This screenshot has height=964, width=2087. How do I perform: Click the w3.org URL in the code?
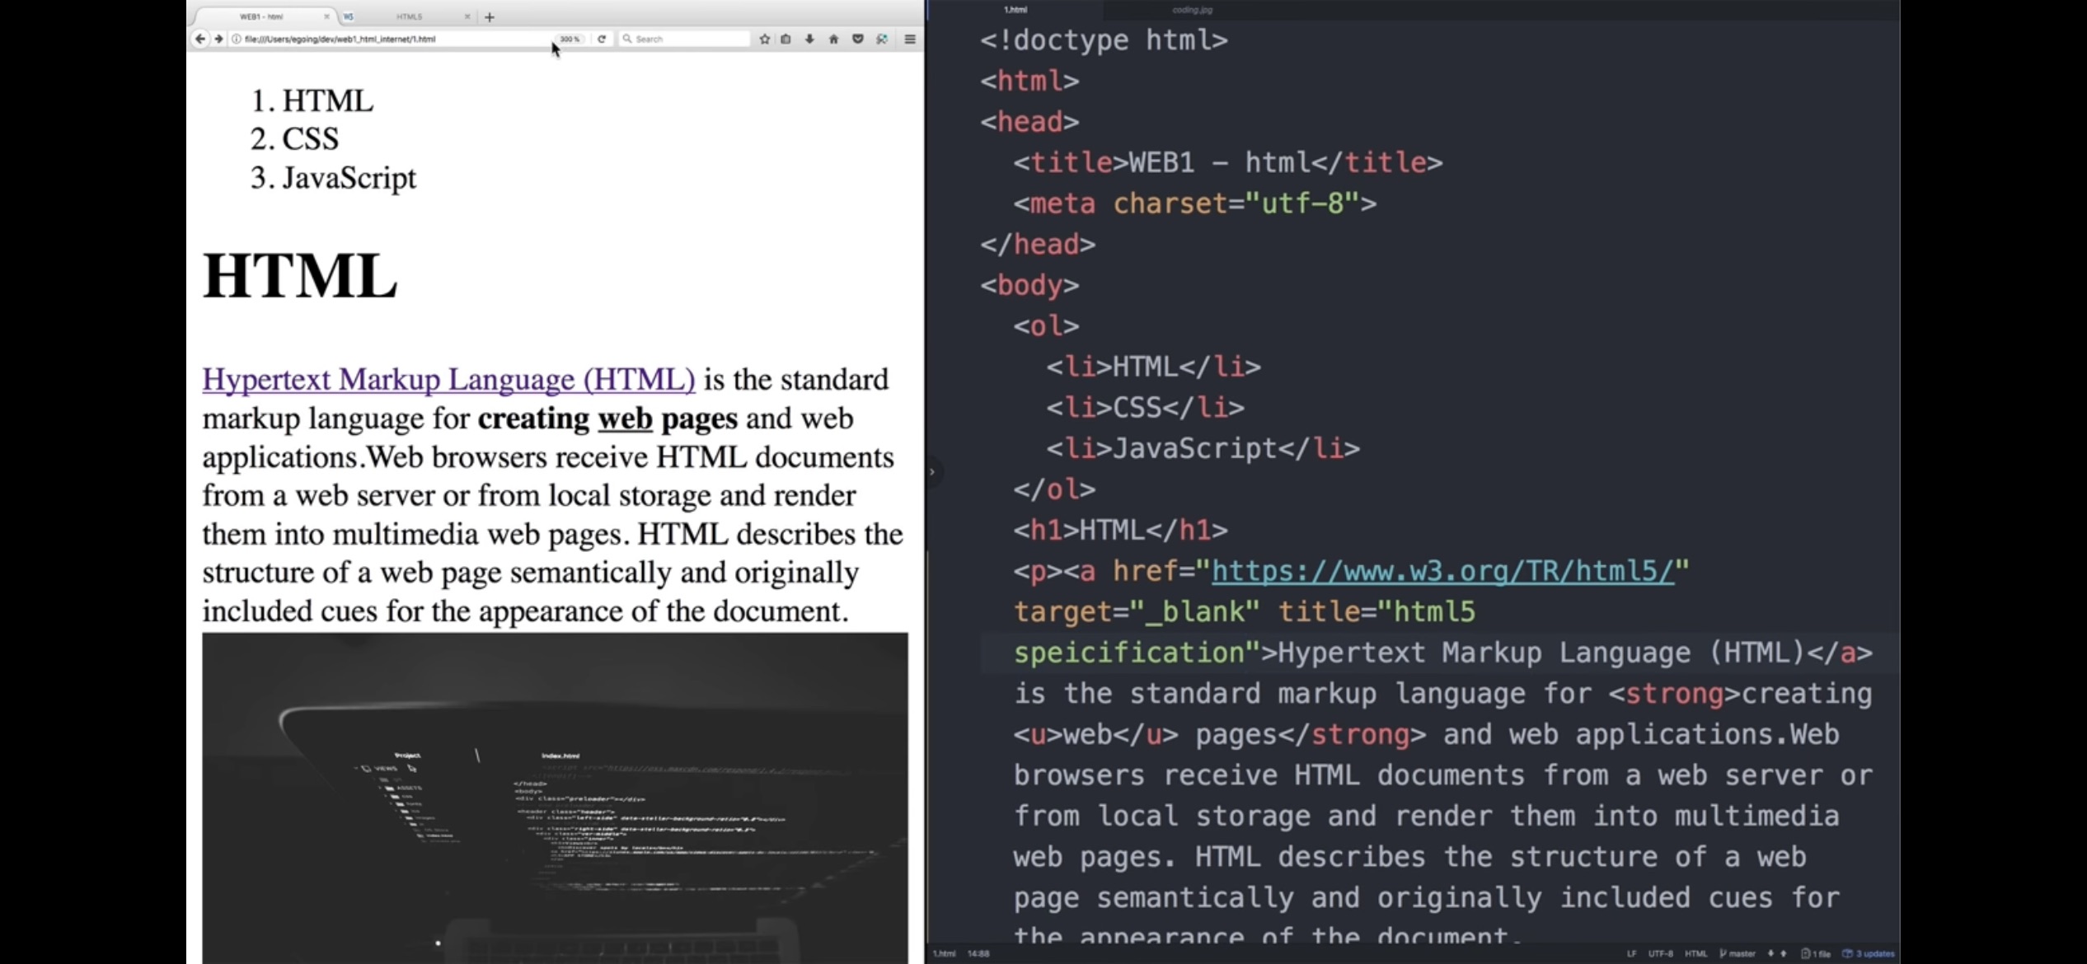click(1442, 571)
